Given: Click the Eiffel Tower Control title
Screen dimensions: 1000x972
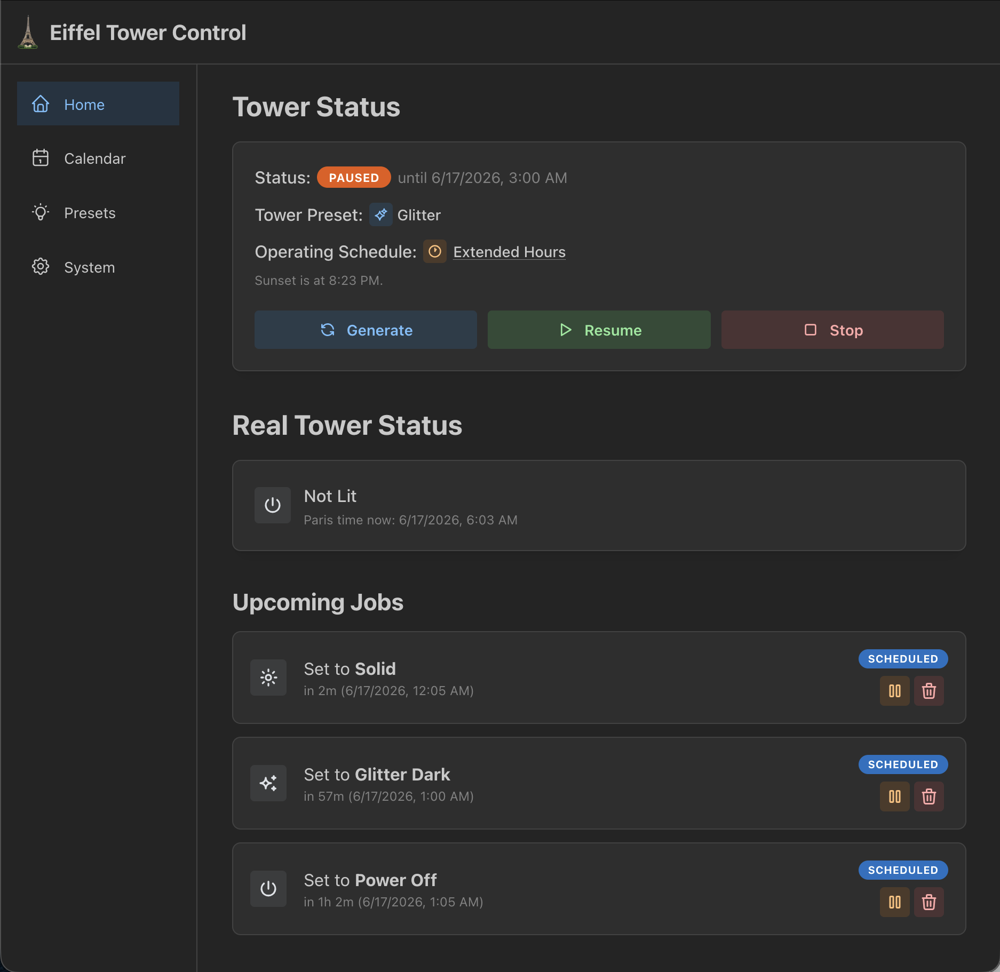Looking at the screenshot, I should pos(148,33).
